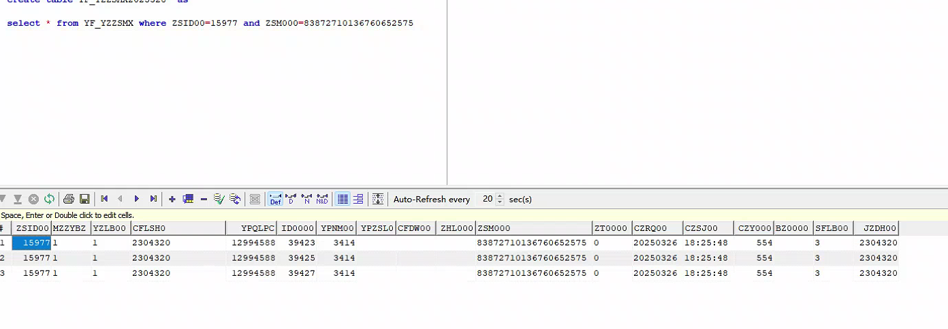Click ID0000 cell 39423

pos(302,242)
